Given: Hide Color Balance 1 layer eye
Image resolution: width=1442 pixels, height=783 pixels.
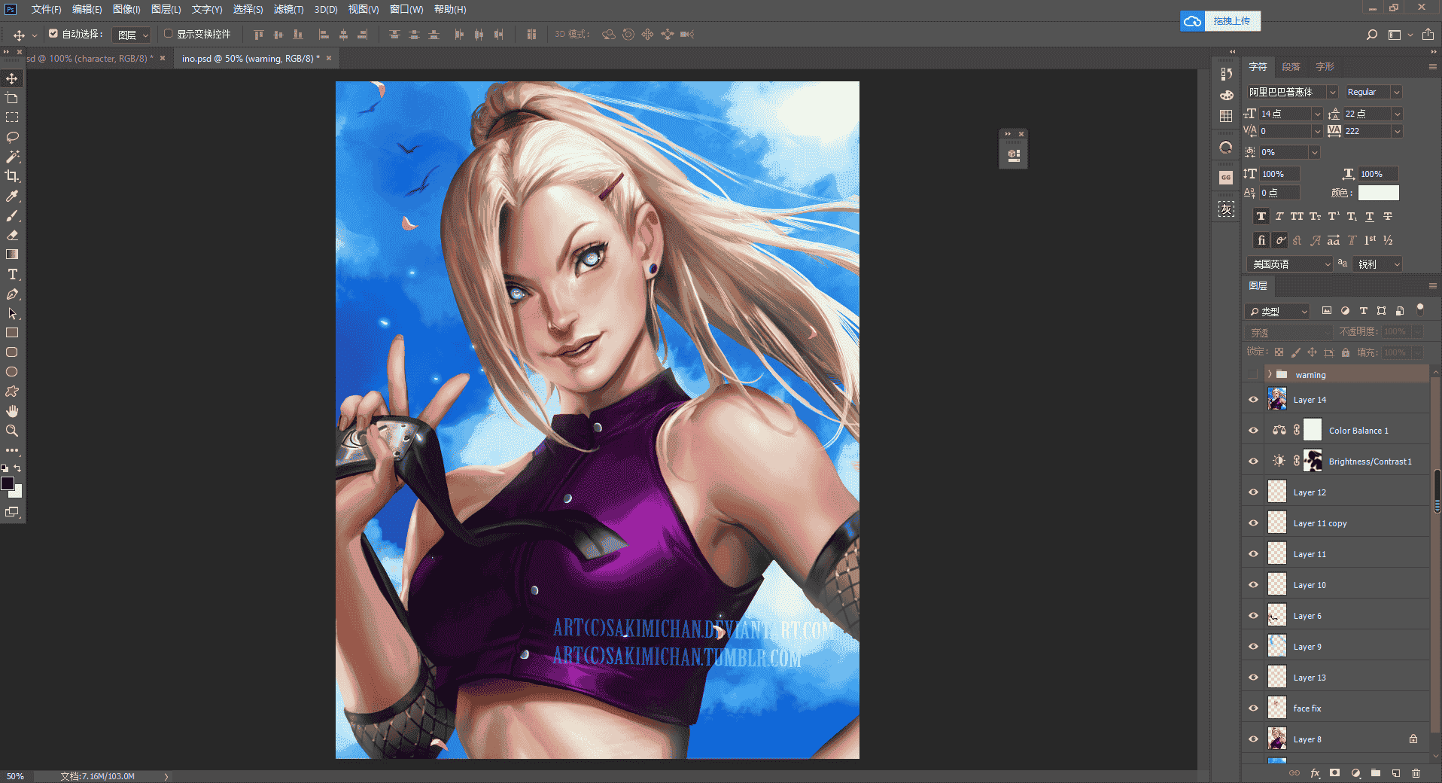Looking at the screenshot, I should click(1253, 431).
